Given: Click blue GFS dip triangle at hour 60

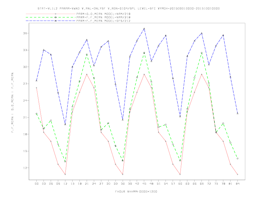Looking at the screenshot, I should tap(180, 116).
